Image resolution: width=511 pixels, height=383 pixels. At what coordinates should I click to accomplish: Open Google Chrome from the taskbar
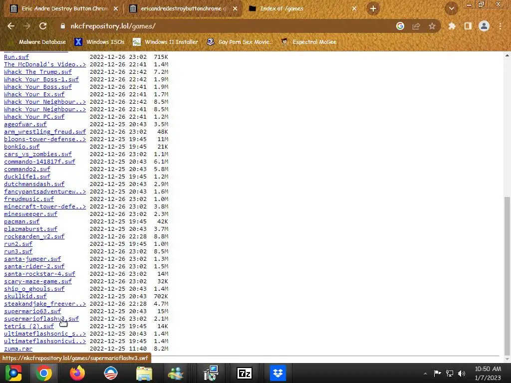44,373
